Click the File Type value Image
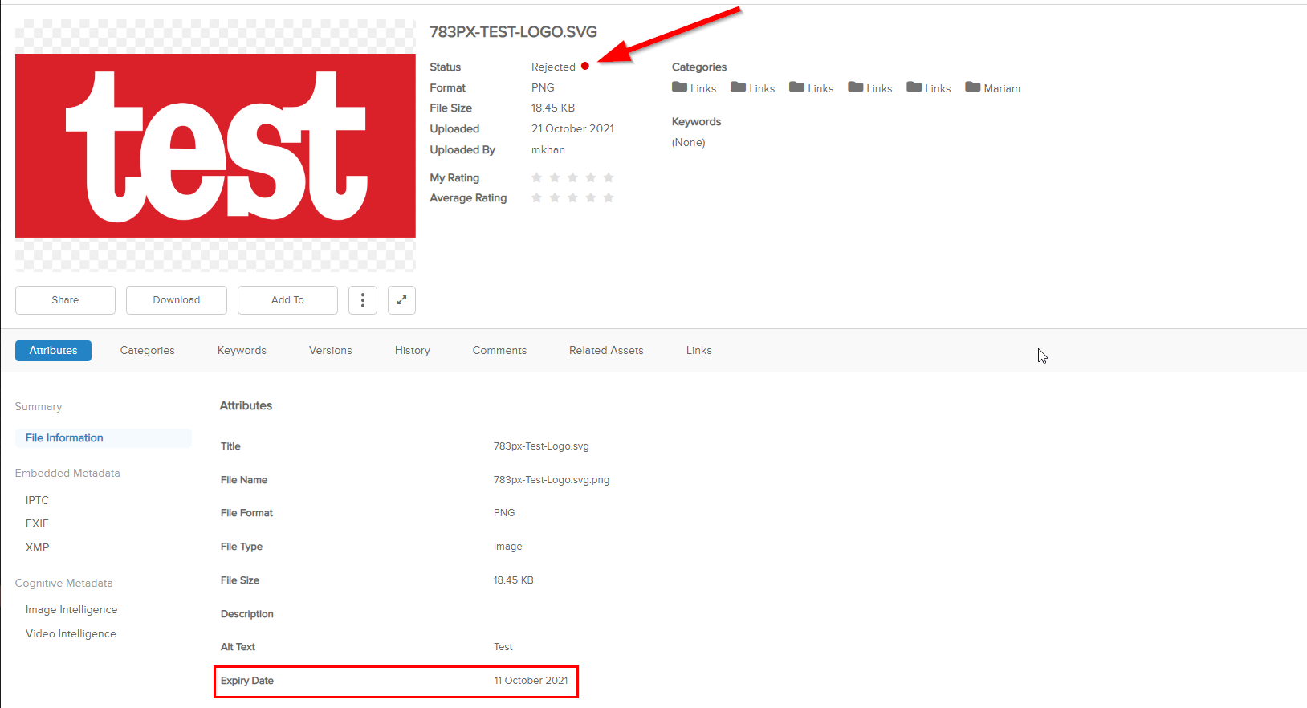1307x708 pixels. point(508,547)
